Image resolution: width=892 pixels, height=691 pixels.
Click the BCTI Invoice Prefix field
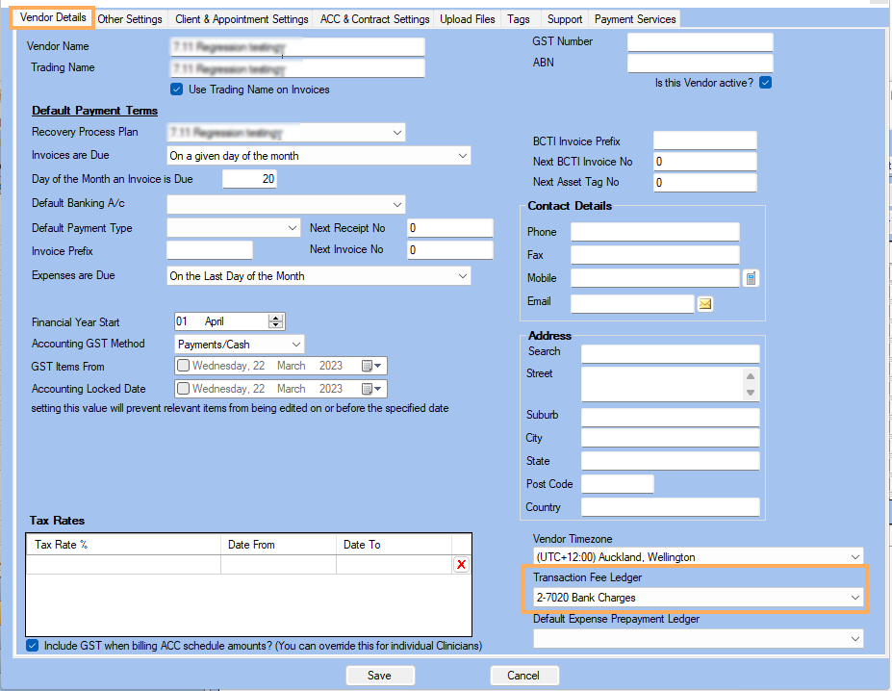point(705,141)
